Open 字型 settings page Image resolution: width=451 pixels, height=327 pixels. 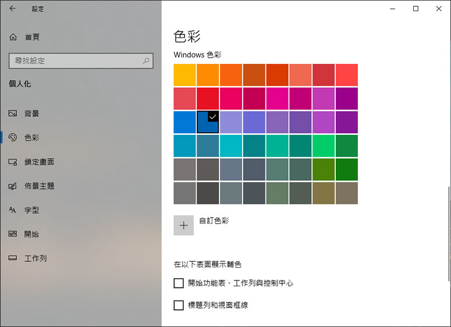coord(80,210)
